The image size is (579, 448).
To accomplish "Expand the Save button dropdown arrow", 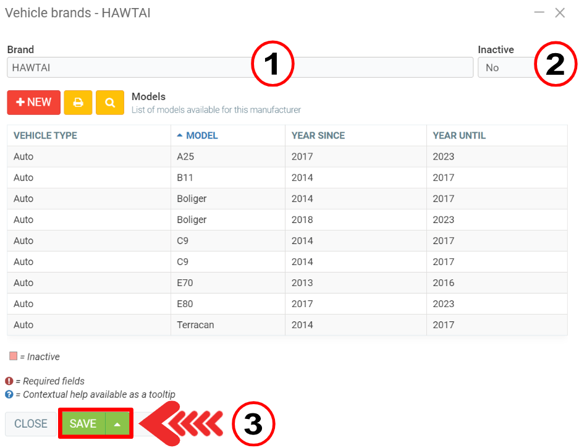I will pos(117,424).
